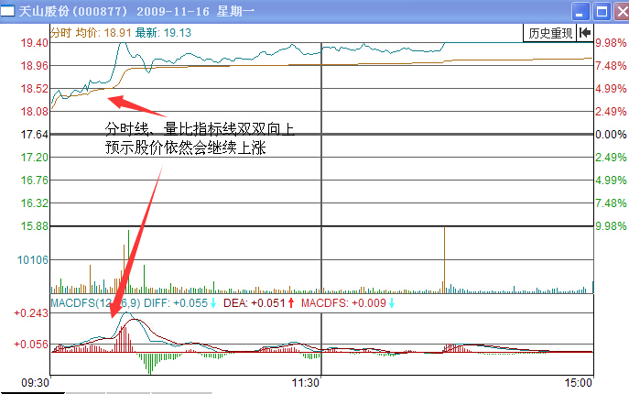Select the 分时 label at chart top
629x394 pixels.
(x=60, y=32)
